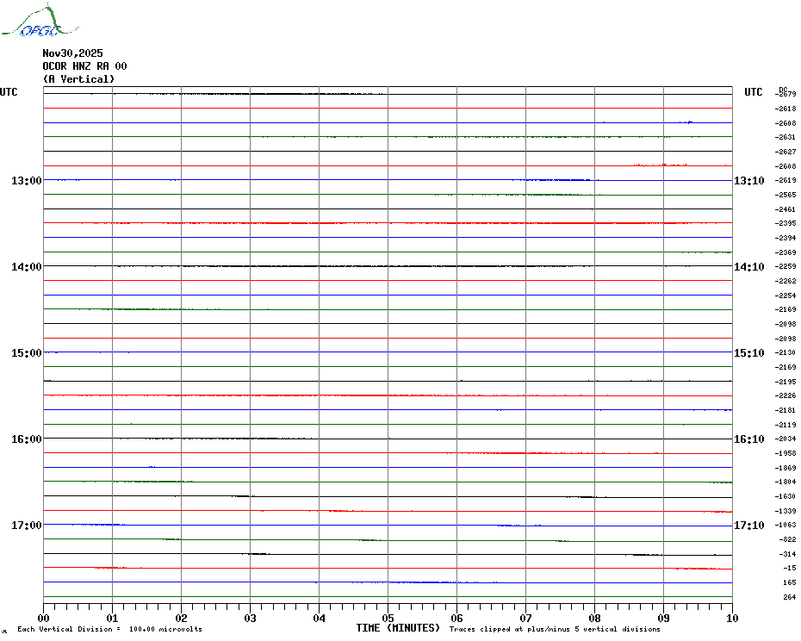The height and width of the screenshot is (641, 801).
Task: Click the 13:10 label on right axis
Action: 748,181
